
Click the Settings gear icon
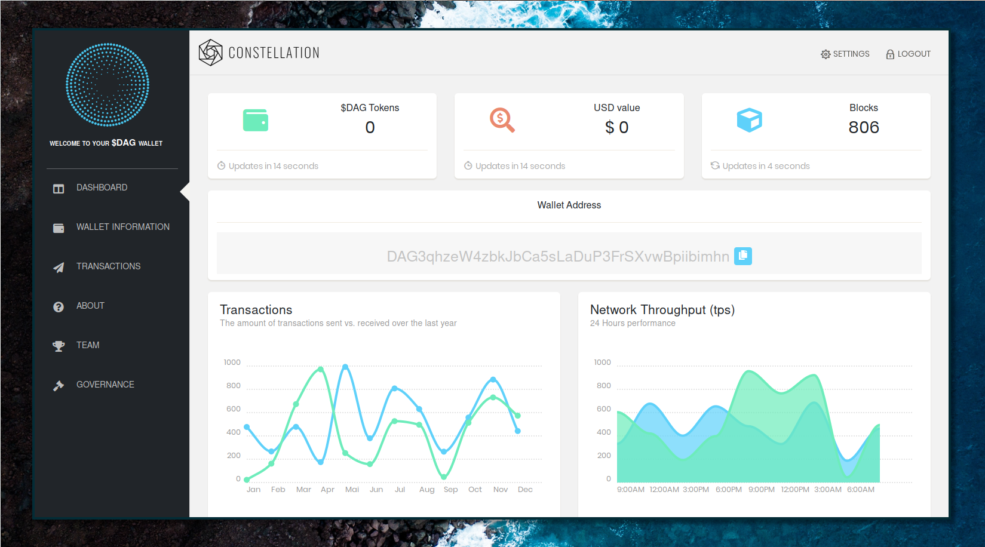[826, 54]
